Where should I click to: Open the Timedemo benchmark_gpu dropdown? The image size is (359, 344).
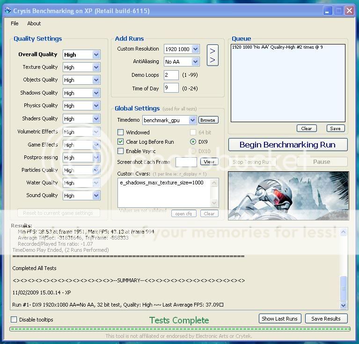pyautogui.click(x=192, y=120)
